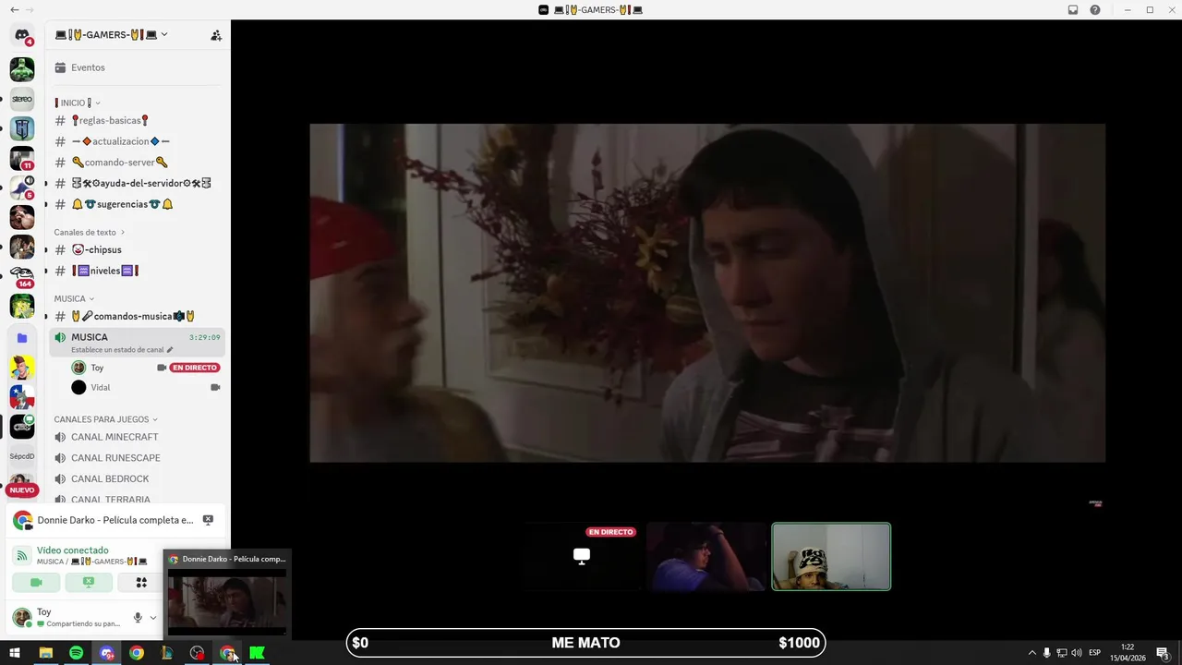1182x665 pixels.
Task: Open the 'stereo' server icon
Action: pos(22,99)
